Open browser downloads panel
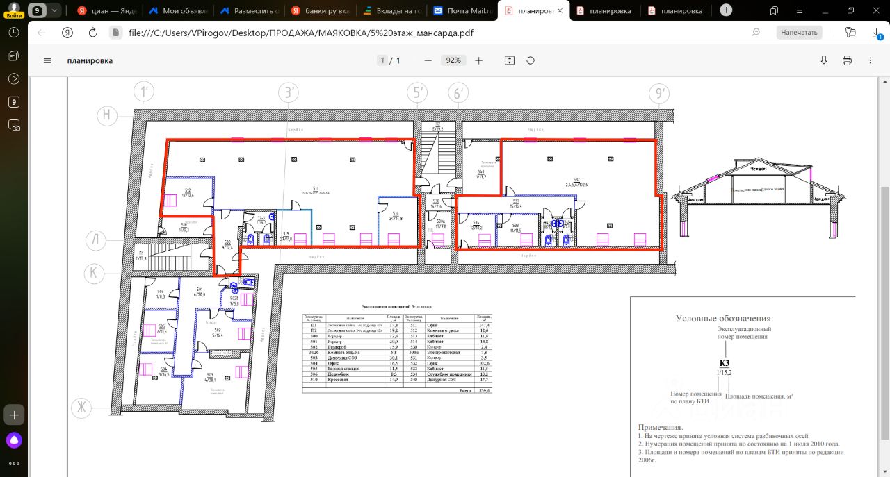This screenshot has width=890, height=477. click(876, 33)
